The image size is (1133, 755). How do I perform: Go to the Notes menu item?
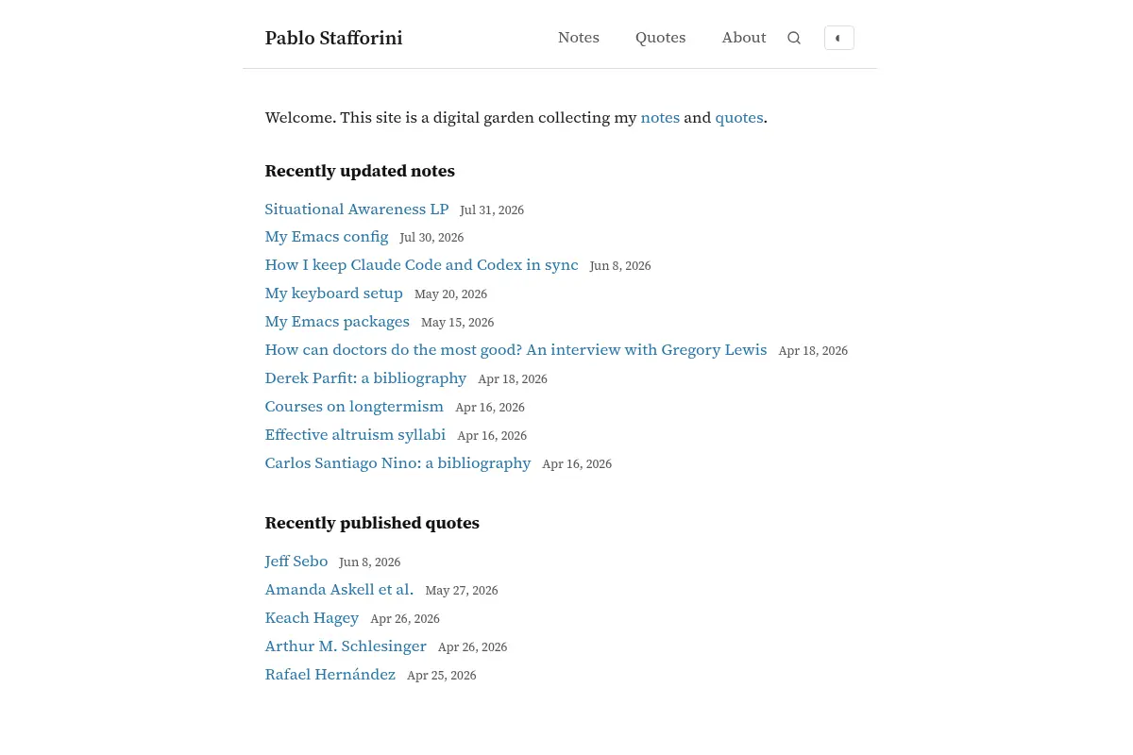tap(579, 38)
